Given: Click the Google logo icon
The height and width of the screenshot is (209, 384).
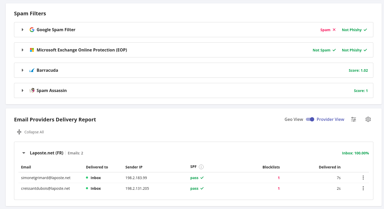Looking at the screenshot, I should pyautogui.click(x=32, y=30).
